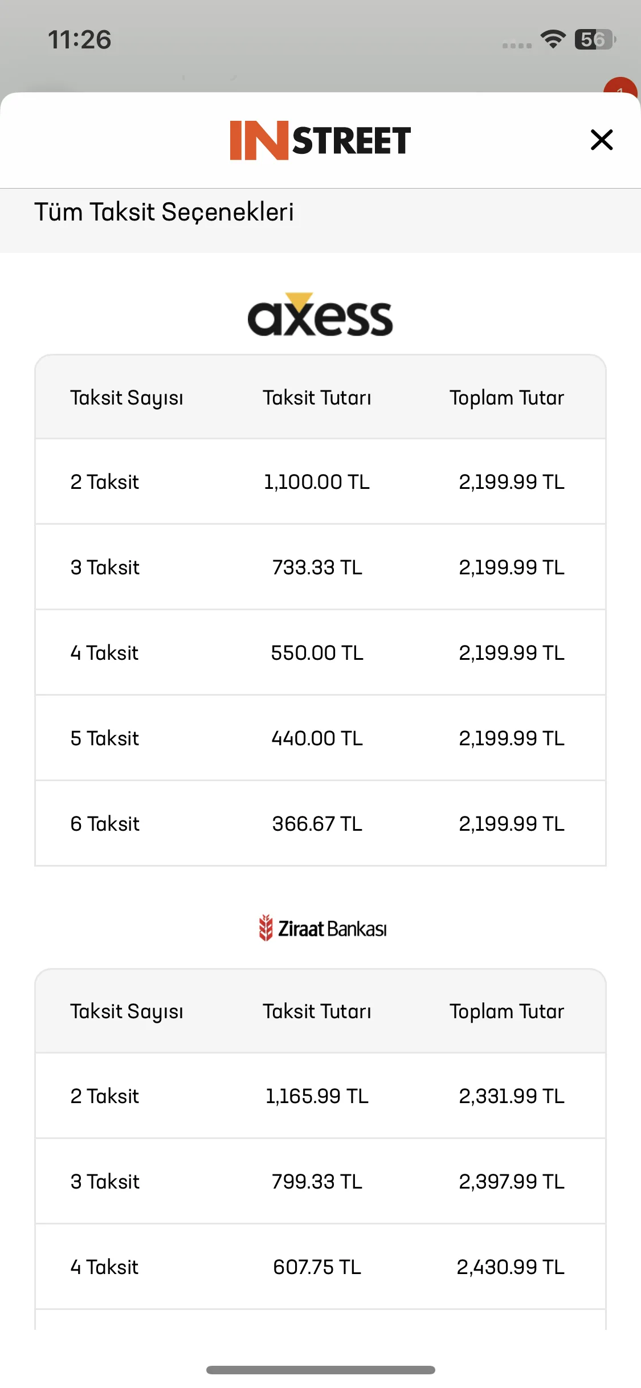The width and height of the screenshot is (641, 1388).
Task: Tap Ziraat Toplam Tutar column header
Action: 507,1011
